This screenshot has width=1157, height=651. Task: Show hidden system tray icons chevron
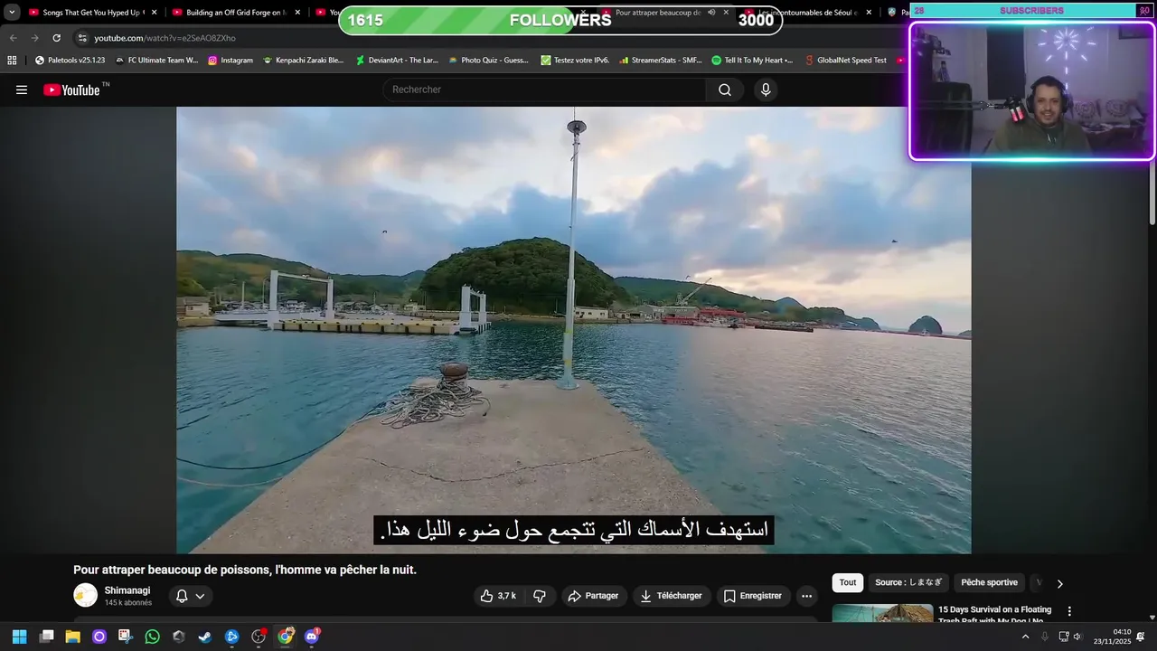tap(1025, 637)
